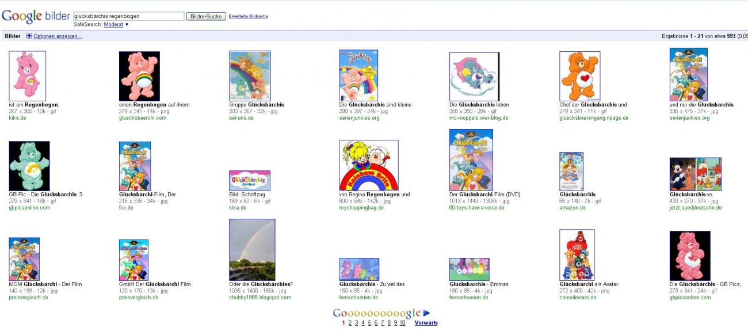
Task: Open the rainbow sky photo thumbnail
Action: coord(252,249)
